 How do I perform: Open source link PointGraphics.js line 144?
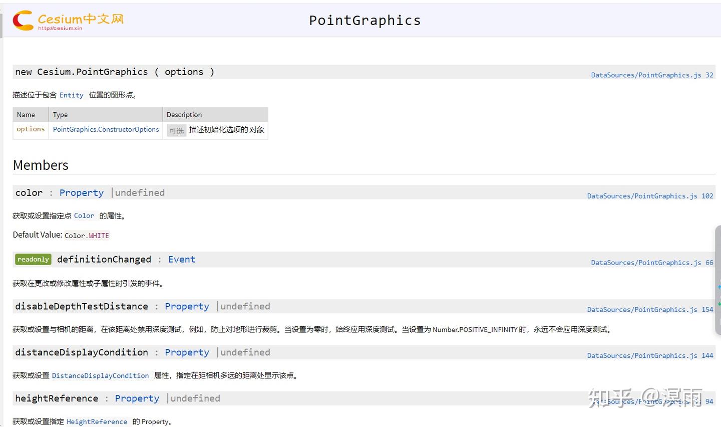tap(650, 356)
